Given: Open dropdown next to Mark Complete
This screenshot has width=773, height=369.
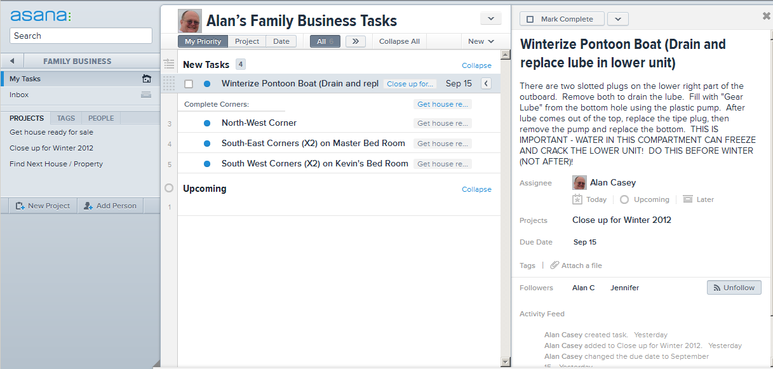Looking at the screenshot, I should (617, 19).
